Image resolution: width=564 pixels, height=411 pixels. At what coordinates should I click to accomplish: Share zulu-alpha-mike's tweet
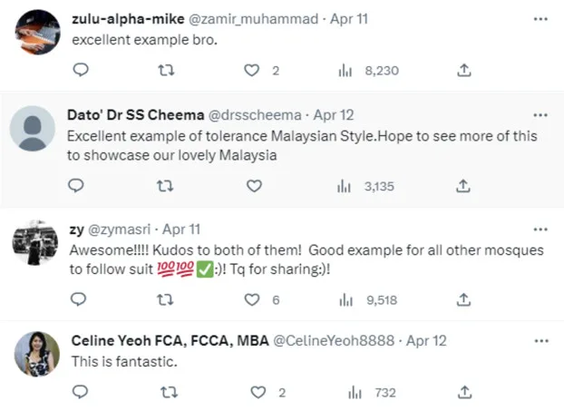point(462,70)
